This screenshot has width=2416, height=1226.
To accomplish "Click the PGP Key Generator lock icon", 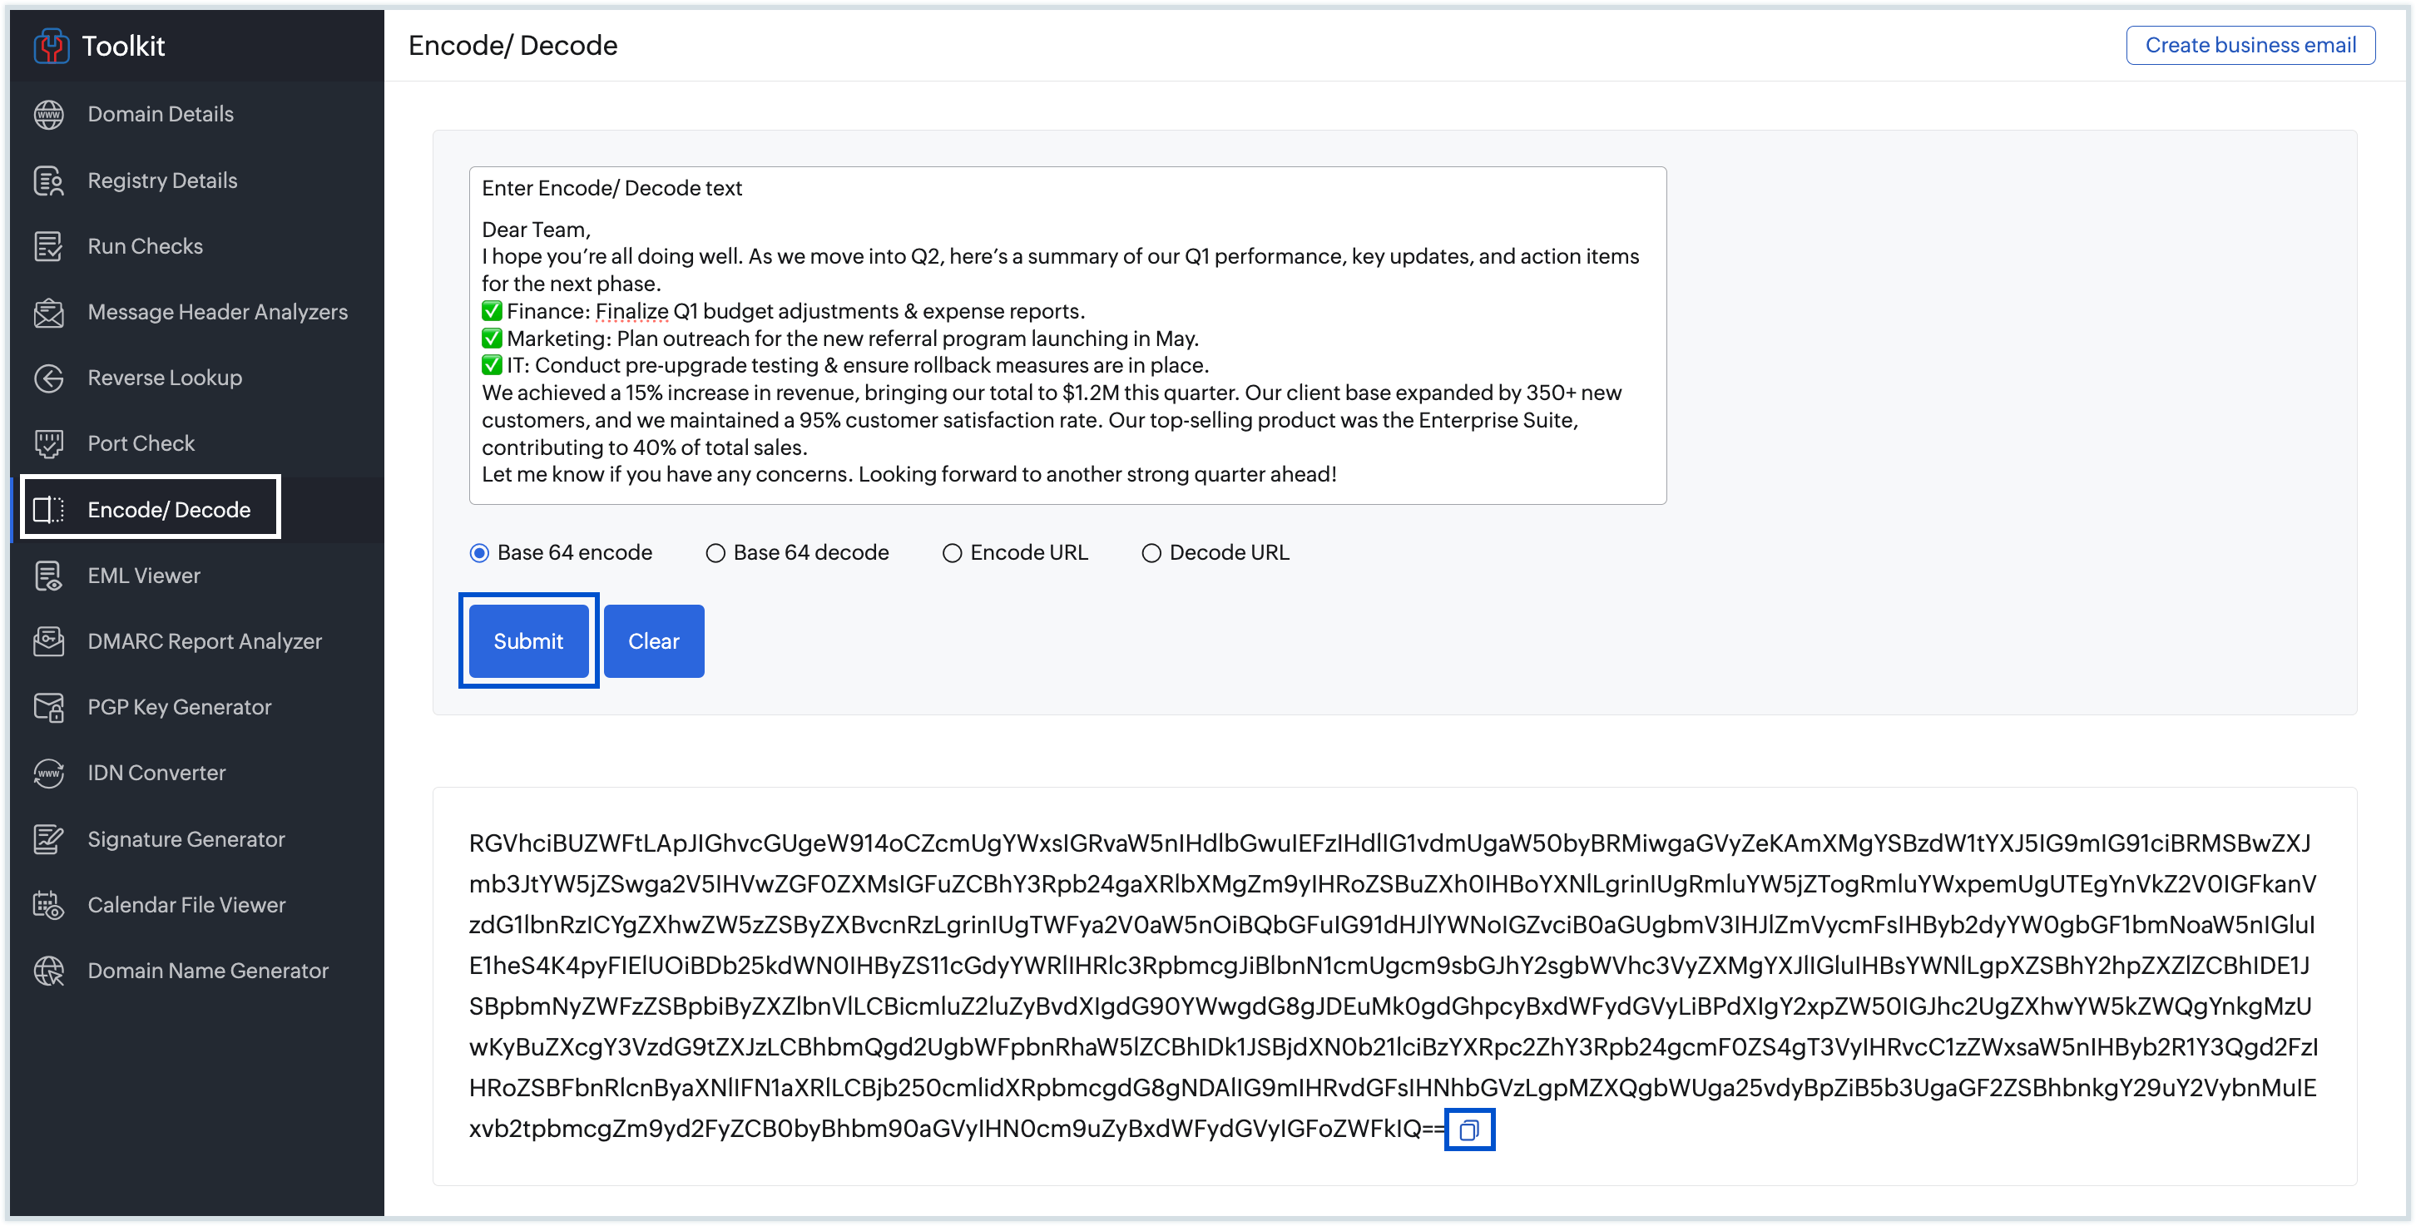I will pyautogui.click(x=49, y=708).
